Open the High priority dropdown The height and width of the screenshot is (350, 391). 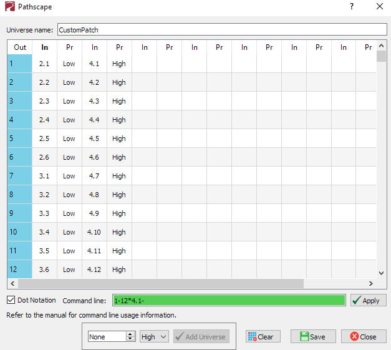(155, 336)
